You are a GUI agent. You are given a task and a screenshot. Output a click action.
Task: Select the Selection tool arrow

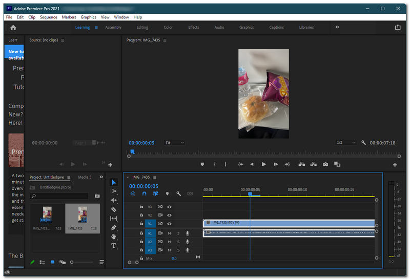(x=114, y=182)
